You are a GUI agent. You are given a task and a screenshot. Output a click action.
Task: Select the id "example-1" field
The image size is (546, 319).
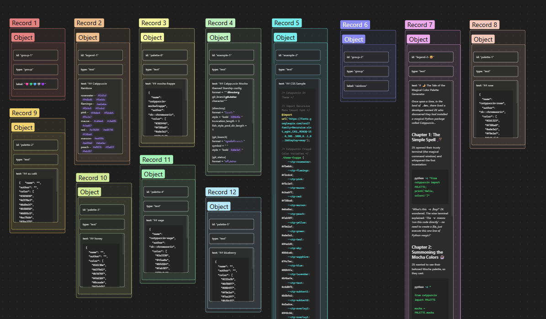point(232,55)
